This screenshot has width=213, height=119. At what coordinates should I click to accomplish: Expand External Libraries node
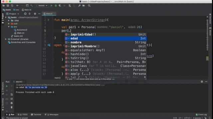point(6,39)
